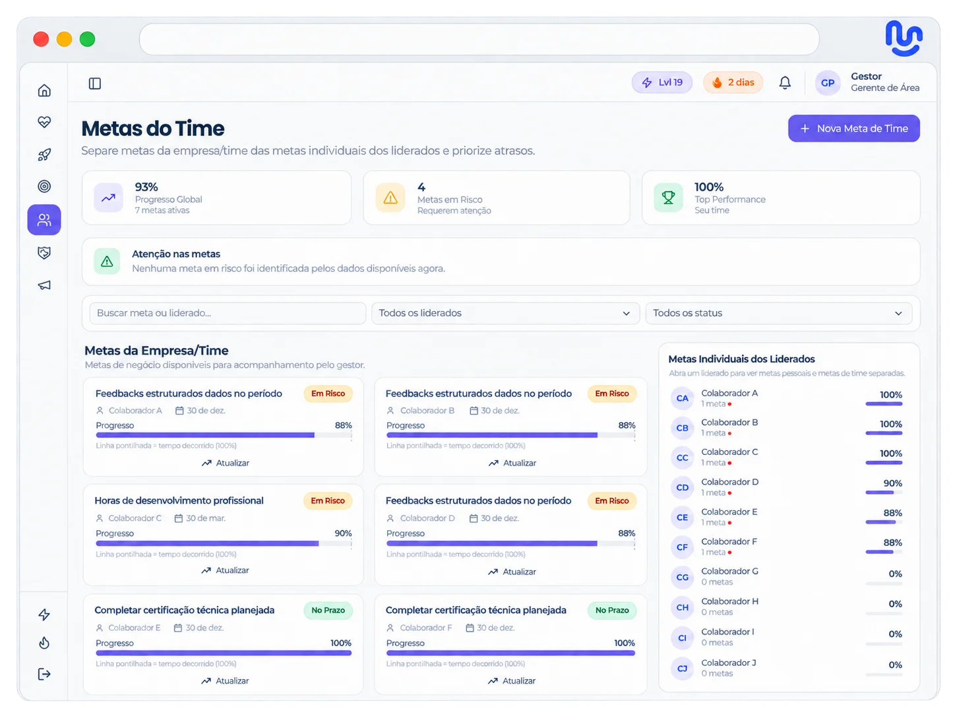Click the heart pulse sidebar icon
The height and width of the screenshot is (716, 955).
pos(44,122)
